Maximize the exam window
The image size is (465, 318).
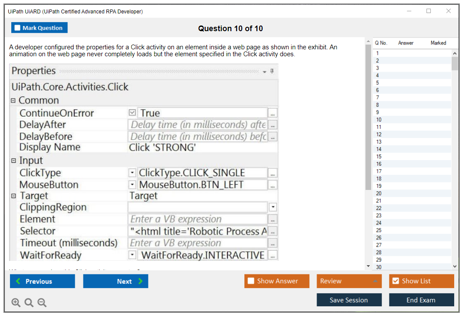coord(429,11)
